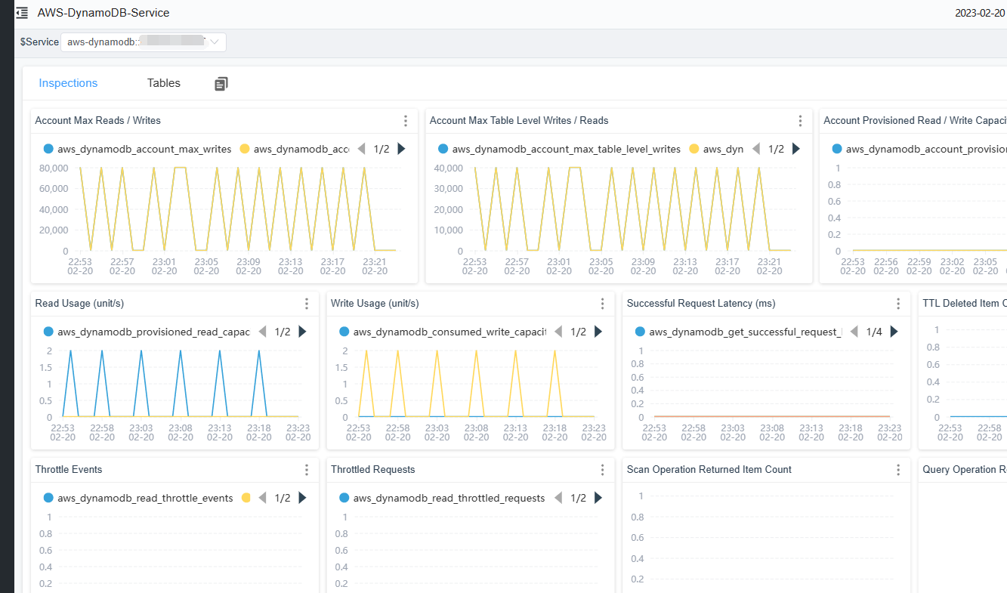Go to next legend page in Account Max Reads / Writes
The height and width of the screenshot is (593, 1007).
pos(401,149)
